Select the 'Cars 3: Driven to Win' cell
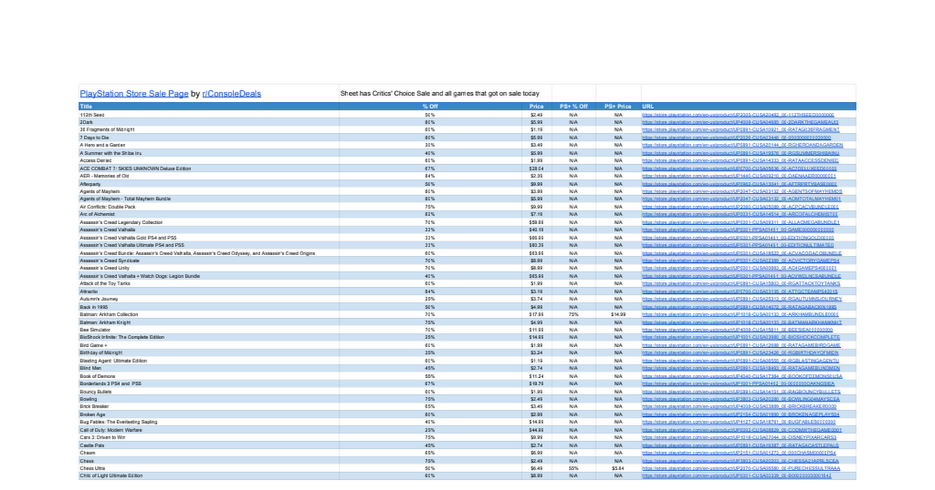Image resolution: width=935 pixels, height=490 pixels. click(210, 437)
